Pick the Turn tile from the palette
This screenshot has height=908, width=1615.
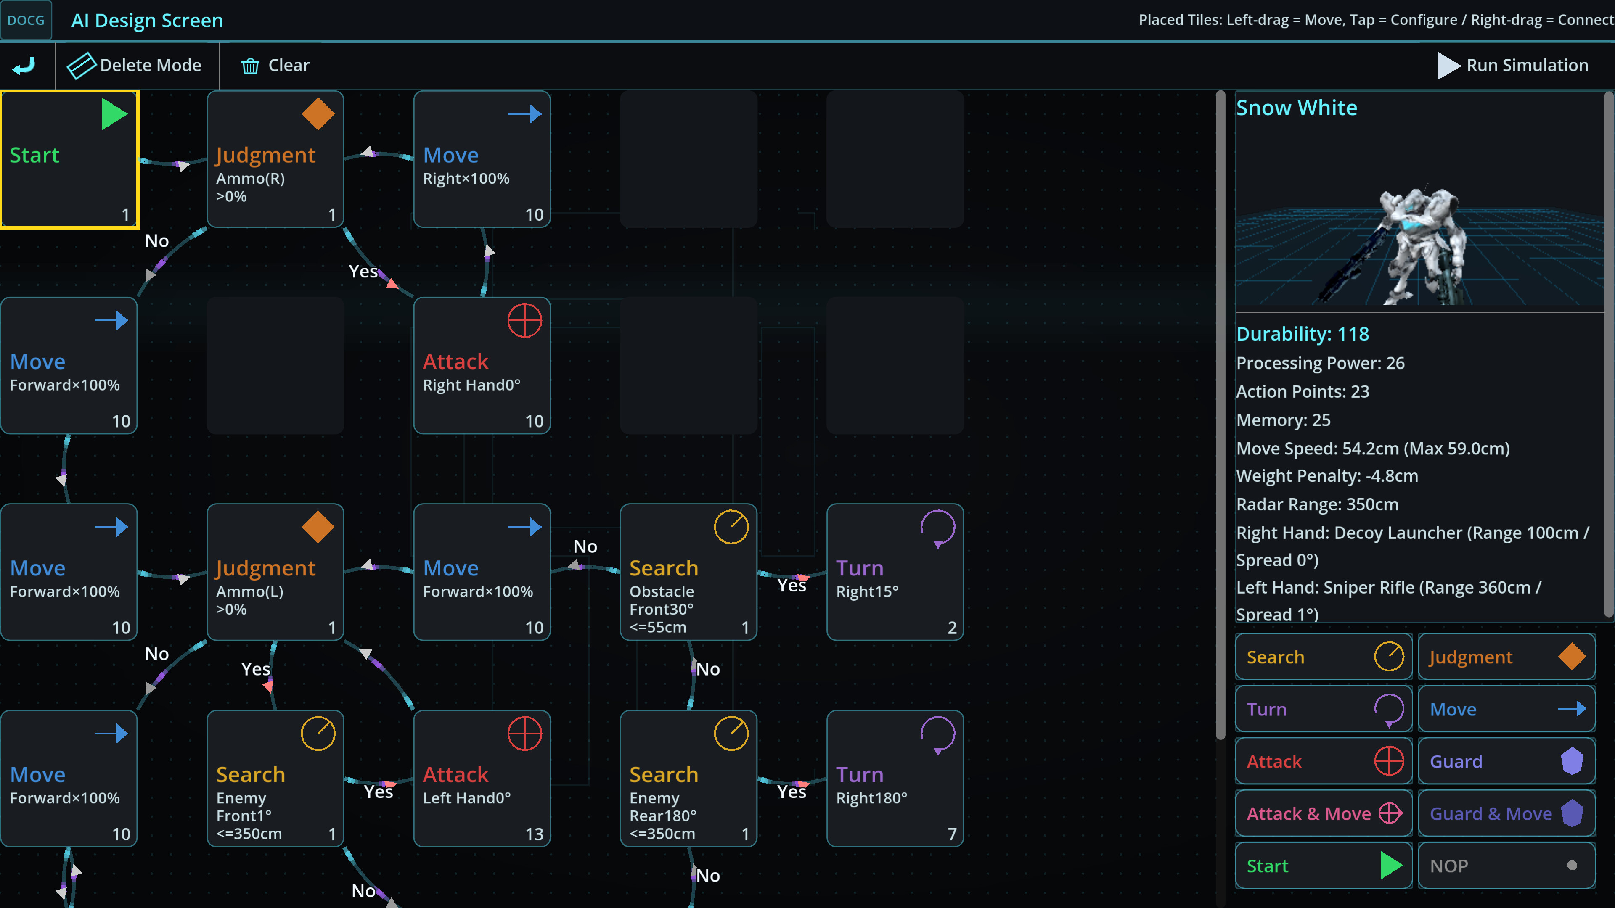pos(1324,709)
